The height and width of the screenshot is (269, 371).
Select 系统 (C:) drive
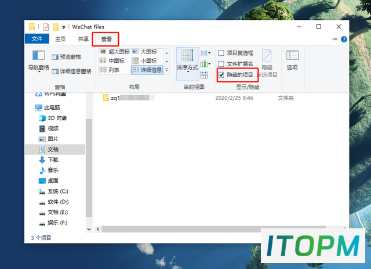pyautogui.click(x=53, y=191)
